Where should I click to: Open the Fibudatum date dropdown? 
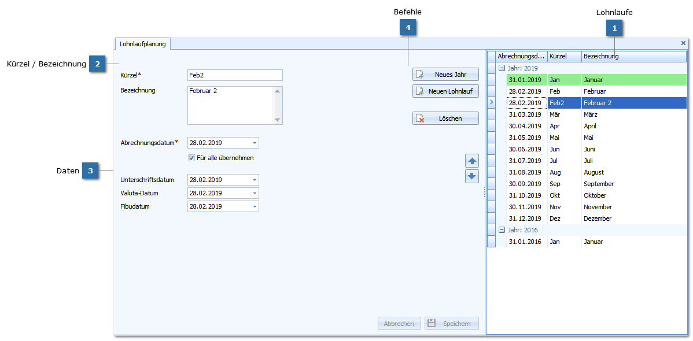[254, 206]
